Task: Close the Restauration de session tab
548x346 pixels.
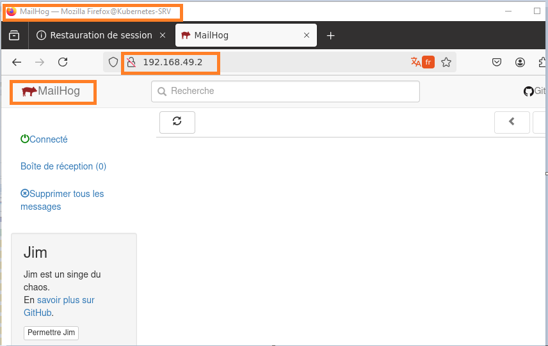Action: coord(163,35)
